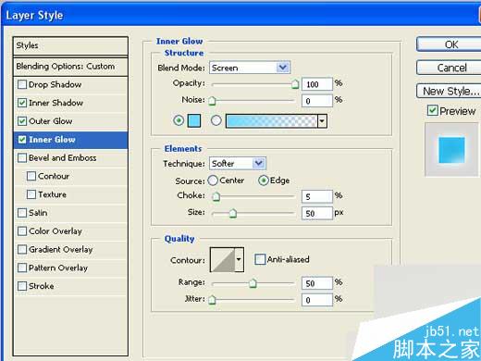Enable the Satin checkbox

point(22,213)
